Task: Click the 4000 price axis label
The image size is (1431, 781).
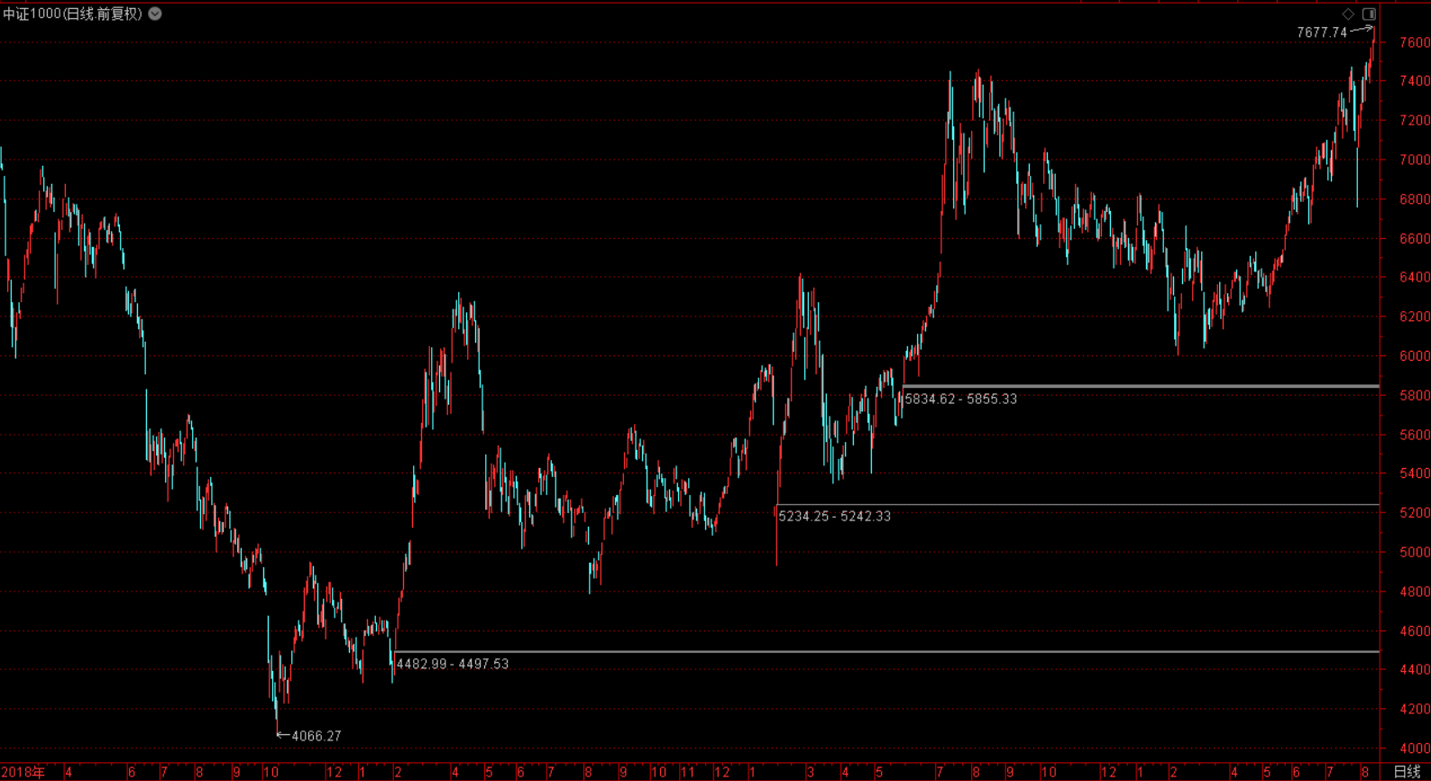Action: (1414, 748)
